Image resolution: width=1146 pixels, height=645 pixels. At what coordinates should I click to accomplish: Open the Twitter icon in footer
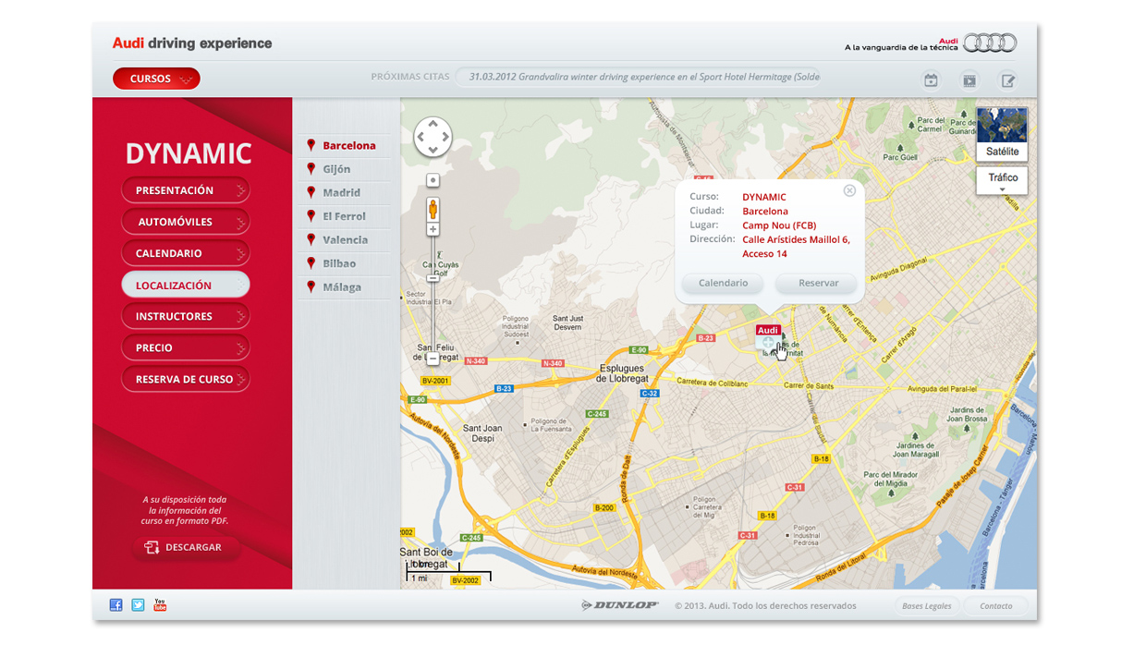click(x=138, y=605)
